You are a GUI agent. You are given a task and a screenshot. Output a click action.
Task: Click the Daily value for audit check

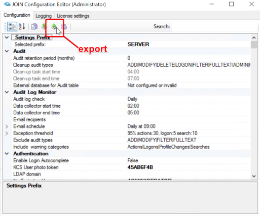132,99
